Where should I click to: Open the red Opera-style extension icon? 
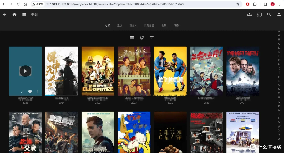coord(247,4)
